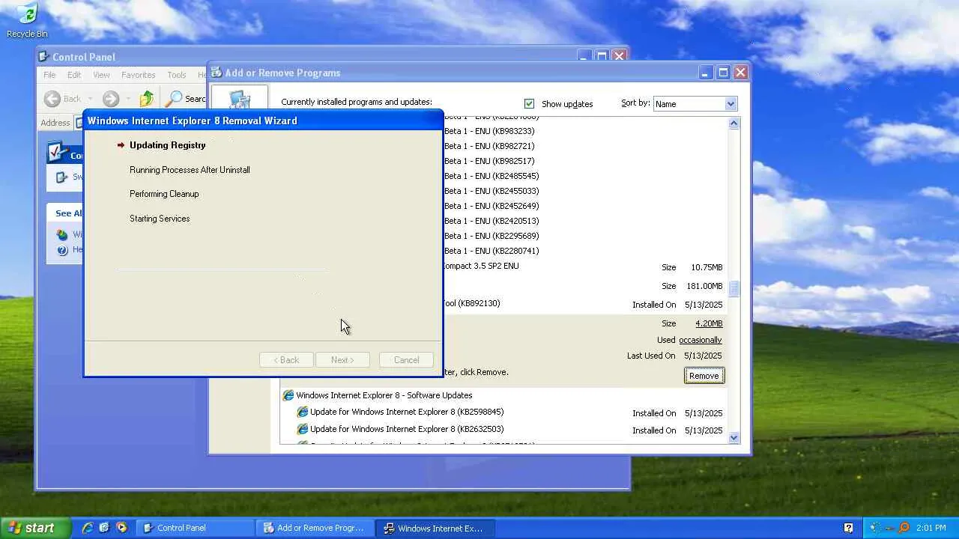The image size is (959, 539).
Task: Click the icon beside update KB2598845
Action: [x=303, y=412]
